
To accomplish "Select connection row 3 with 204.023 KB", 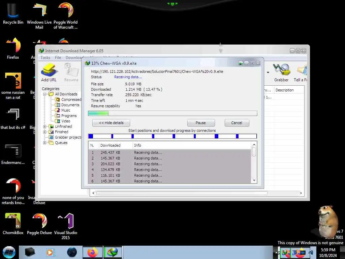I will pos(169,164).
